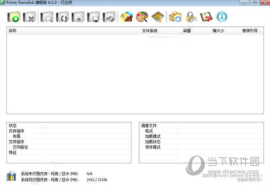Click the memory status icon at bottom left
Viewport: 270px width, 185px height.
11,176
